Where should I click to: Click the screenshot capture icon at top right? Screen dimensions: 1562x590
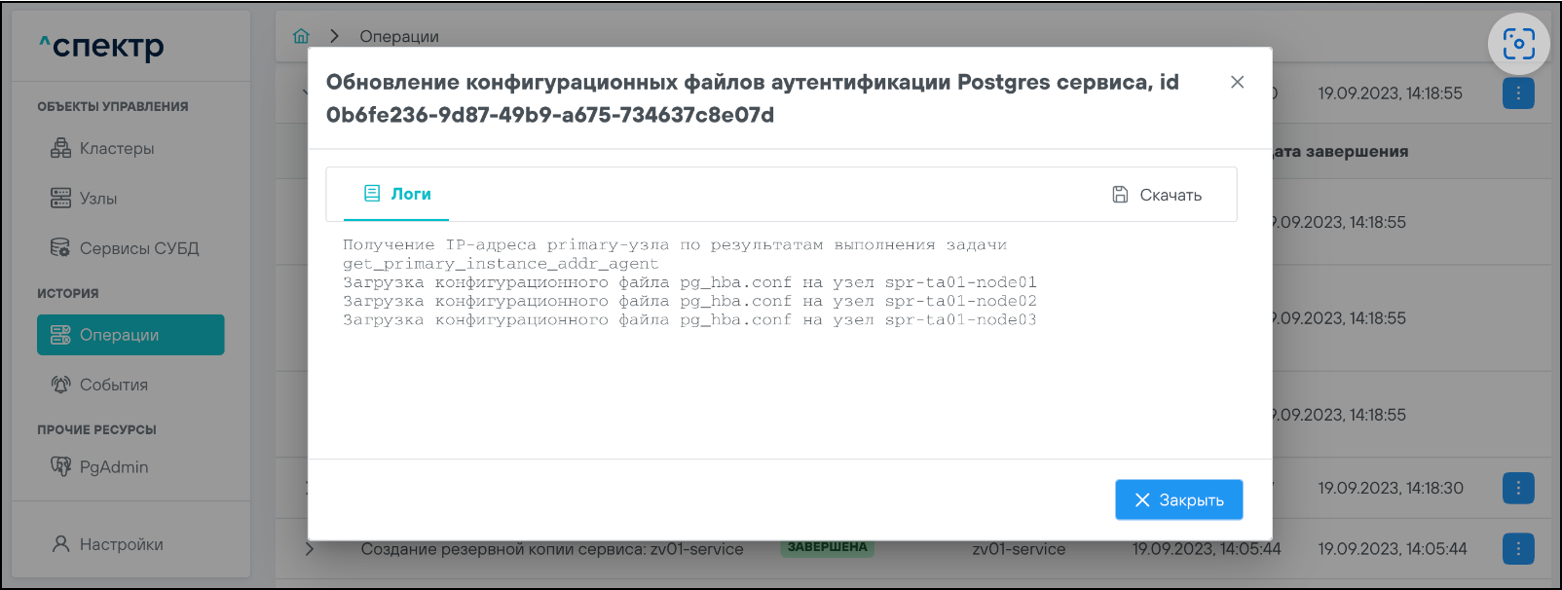pyautogui.click(x=1518, y=44)
